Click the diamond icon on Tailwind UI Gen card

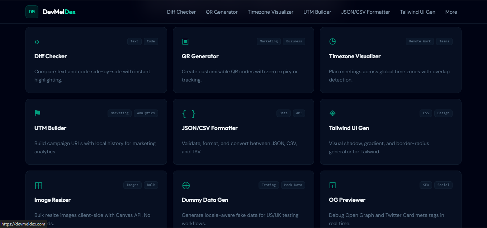click(x=332, y=113)
